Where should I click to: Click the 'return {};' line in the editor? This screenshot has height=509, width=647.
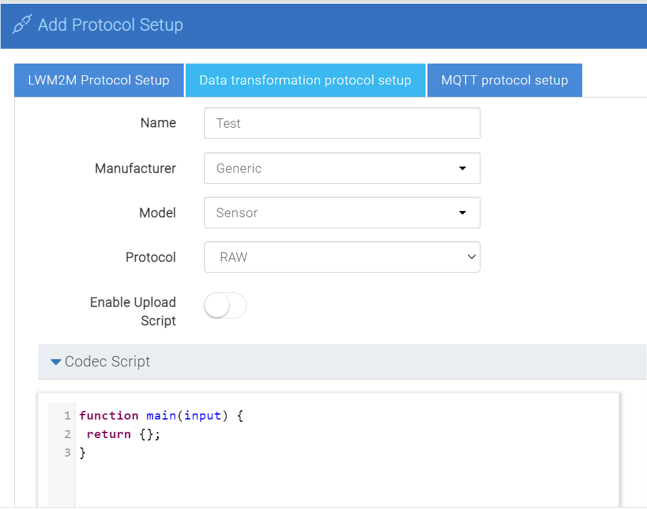click(x=123, y=434)
